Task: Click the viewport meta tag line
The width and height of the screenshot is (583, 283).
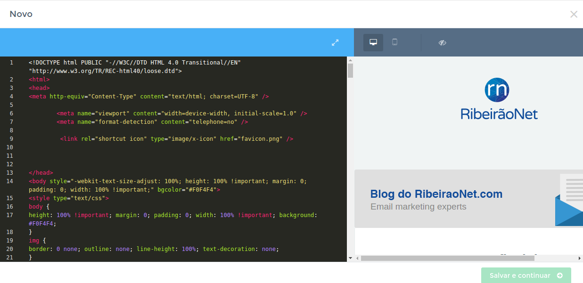Action: click(182, 113)
